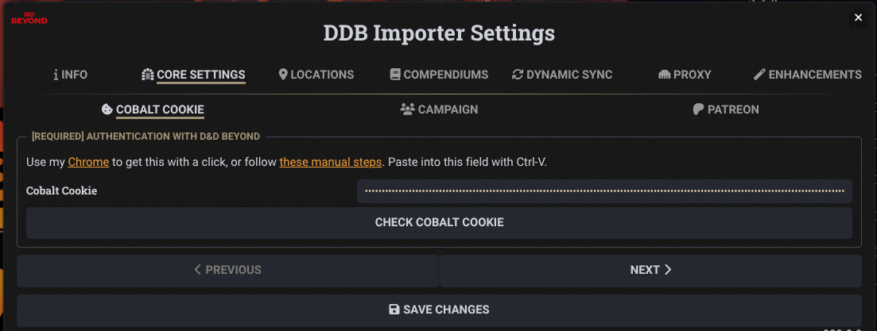Click the Campaign users icon

(408, 110)
